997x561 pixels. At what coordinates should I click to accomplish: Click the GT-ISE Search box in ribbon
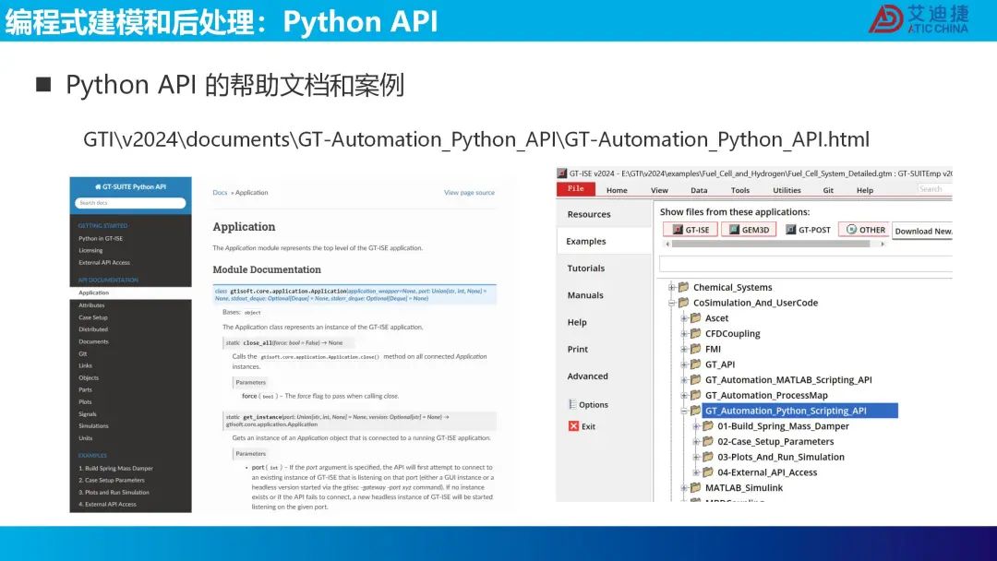[x=934, y=189]
